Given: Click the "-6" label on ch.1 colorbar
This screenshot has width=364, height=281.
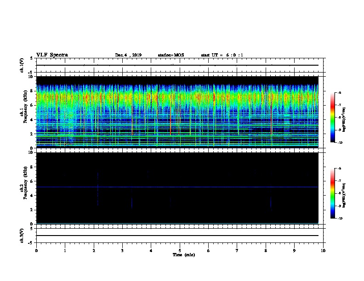Looking at the screenshot, I should click(339, 93).
